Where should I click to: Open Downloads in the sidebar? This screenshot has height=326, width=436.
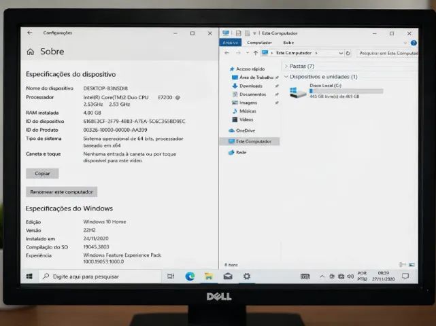250,86
